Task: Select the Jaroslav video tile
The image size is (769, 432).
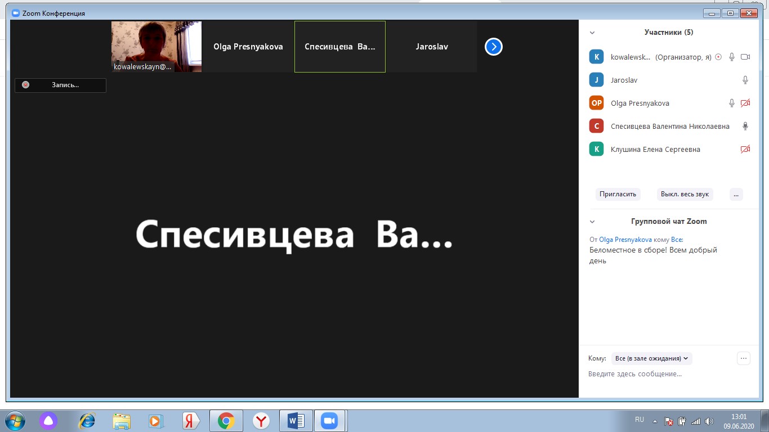Action: coord(432,47)
